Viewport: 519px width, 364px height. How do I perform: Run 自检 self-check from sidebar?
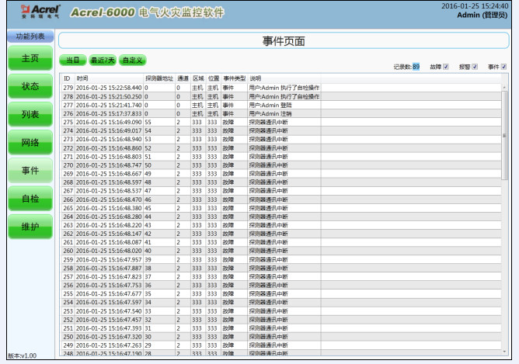30,199
